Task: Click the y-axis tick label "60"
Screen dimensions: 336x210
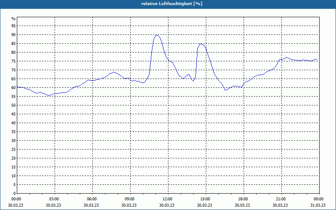Action: pyautogui.click(x=13, y=88)
